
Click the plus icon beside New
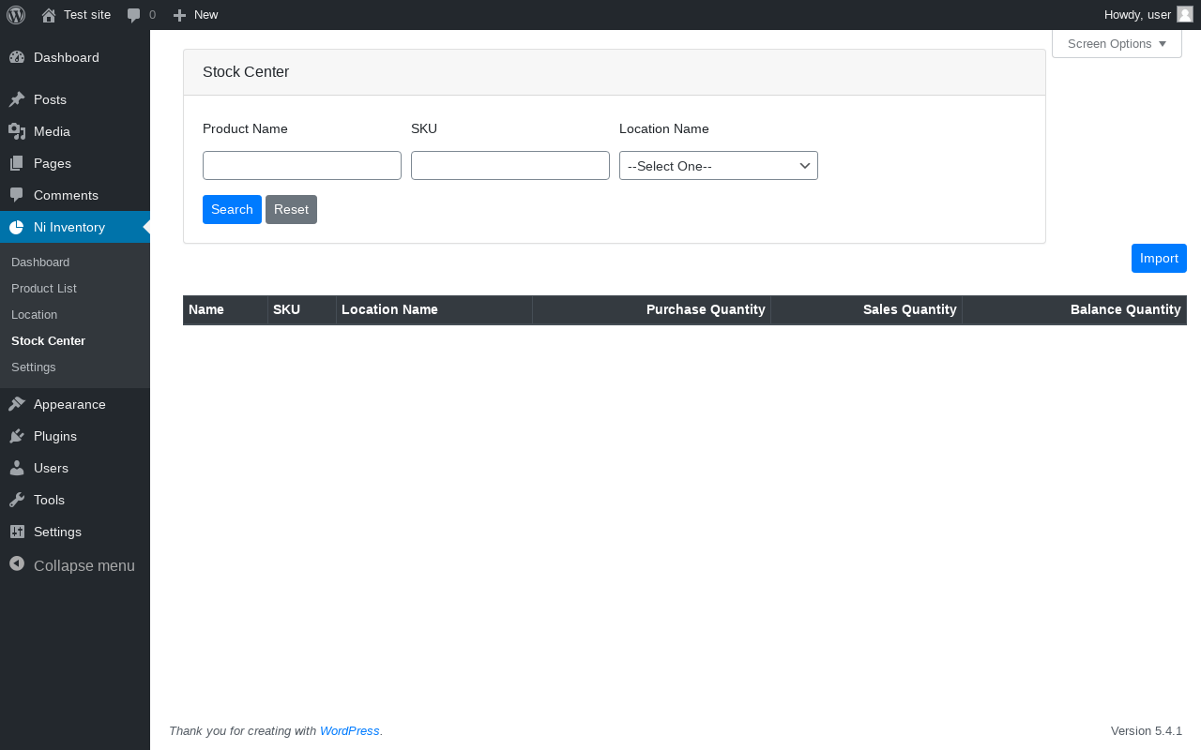pos(179,15)
